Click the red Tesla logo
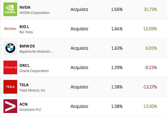The width and height of the screenshot is (167, 116). tap(10, 87)
